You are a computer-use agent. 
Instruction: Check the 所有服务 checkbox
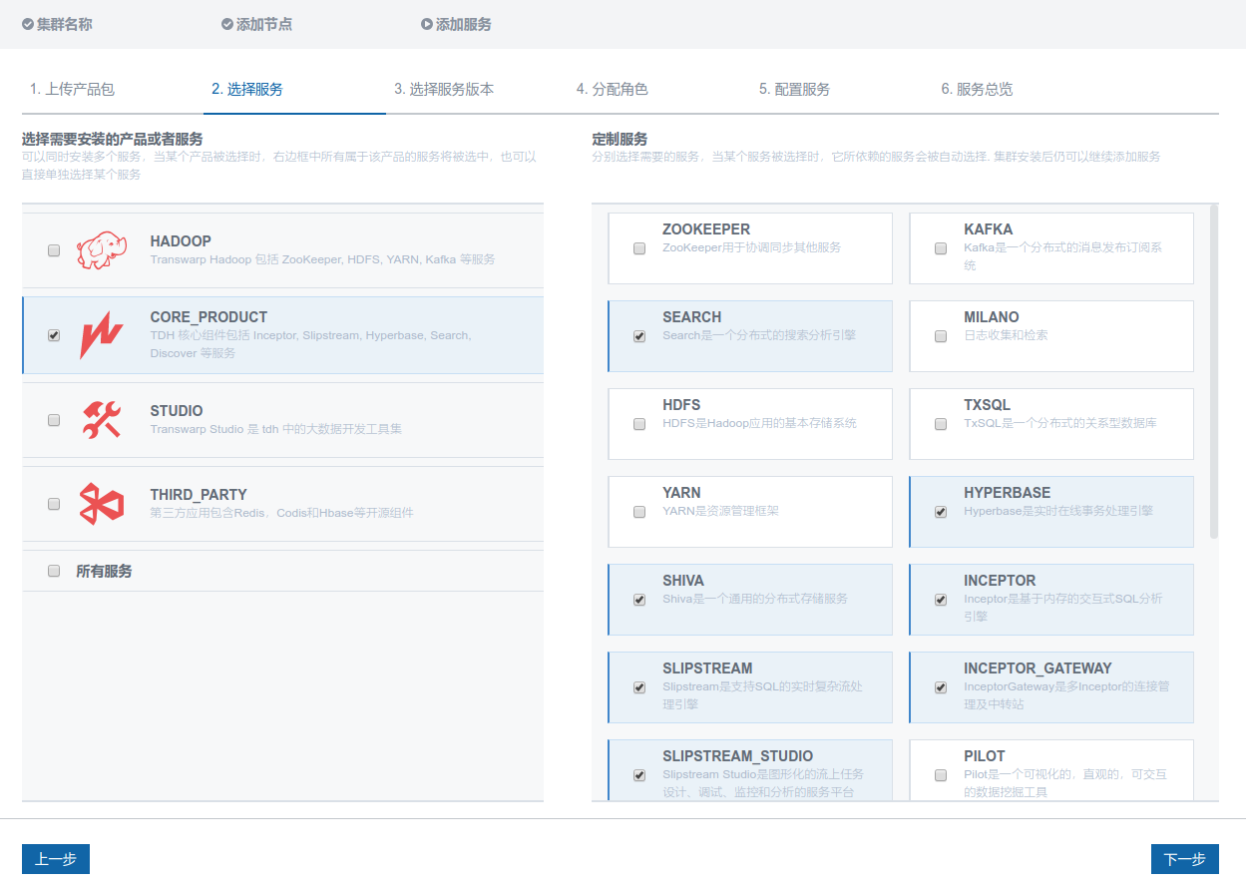tap(54, 572)
